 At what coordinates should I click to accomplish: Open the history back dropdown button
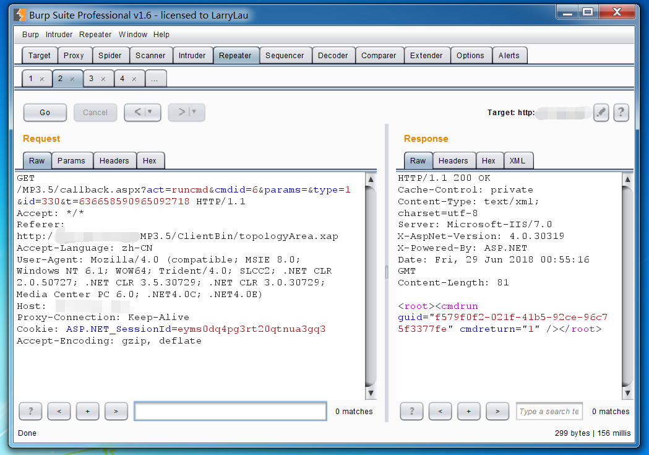click(142, 112)
